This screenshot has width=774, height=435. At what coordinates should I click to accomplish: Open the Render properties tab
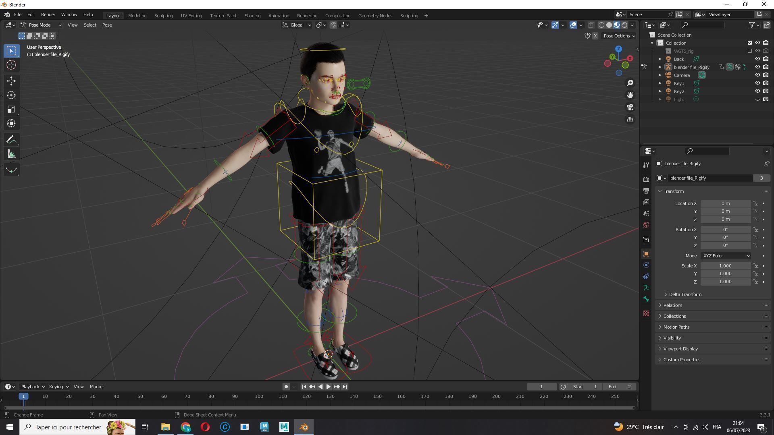[x=646, y=179]
